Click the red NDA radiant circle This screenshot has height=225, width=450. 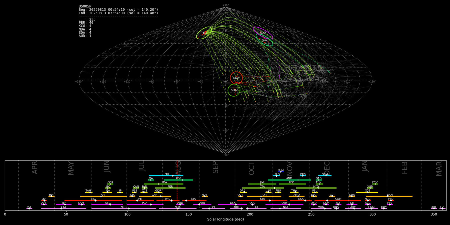click(236, 78)
